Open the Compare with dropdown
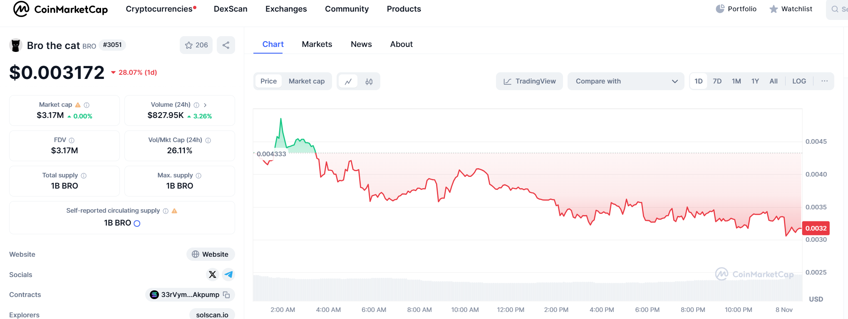 click(x=626, y=81)
